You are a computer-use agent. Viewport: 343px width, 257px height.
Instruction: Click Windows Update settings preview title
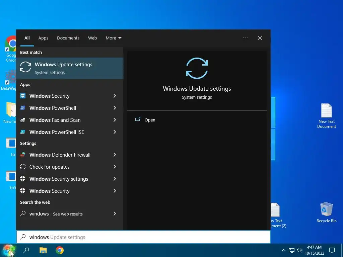(x=197, y=88)
